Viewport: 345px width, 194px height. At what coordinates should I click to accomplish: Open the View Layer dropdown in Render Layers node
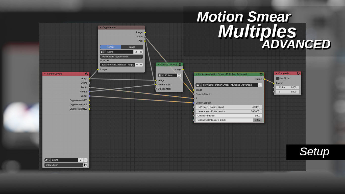tap(63, 165)
